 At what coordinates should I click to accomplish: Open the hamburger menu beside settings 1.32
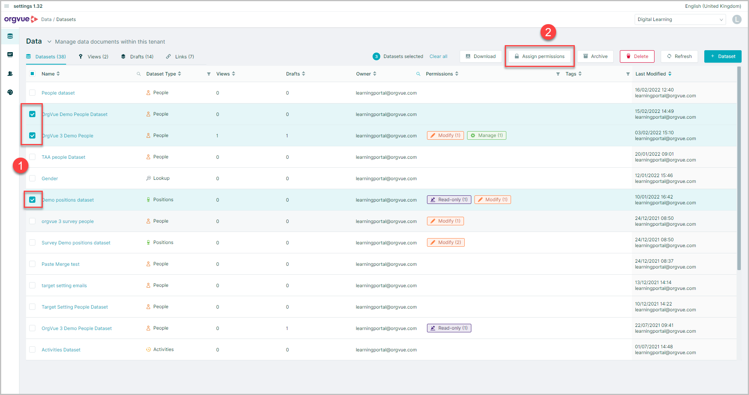[7, 6]
